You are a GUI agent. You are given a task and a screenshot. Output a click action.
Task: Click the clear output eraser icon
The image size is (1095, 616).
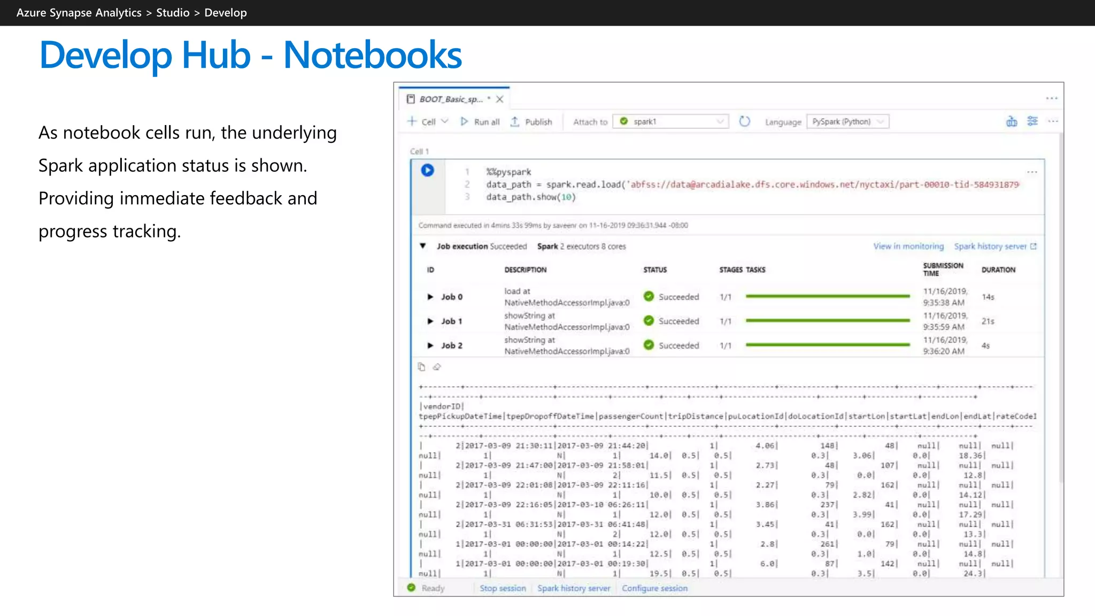[437, 367]
